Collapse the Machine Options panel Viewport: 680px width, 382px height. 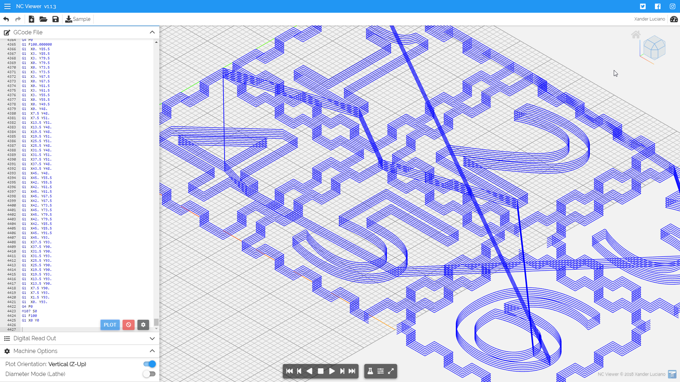pos(152,351)
